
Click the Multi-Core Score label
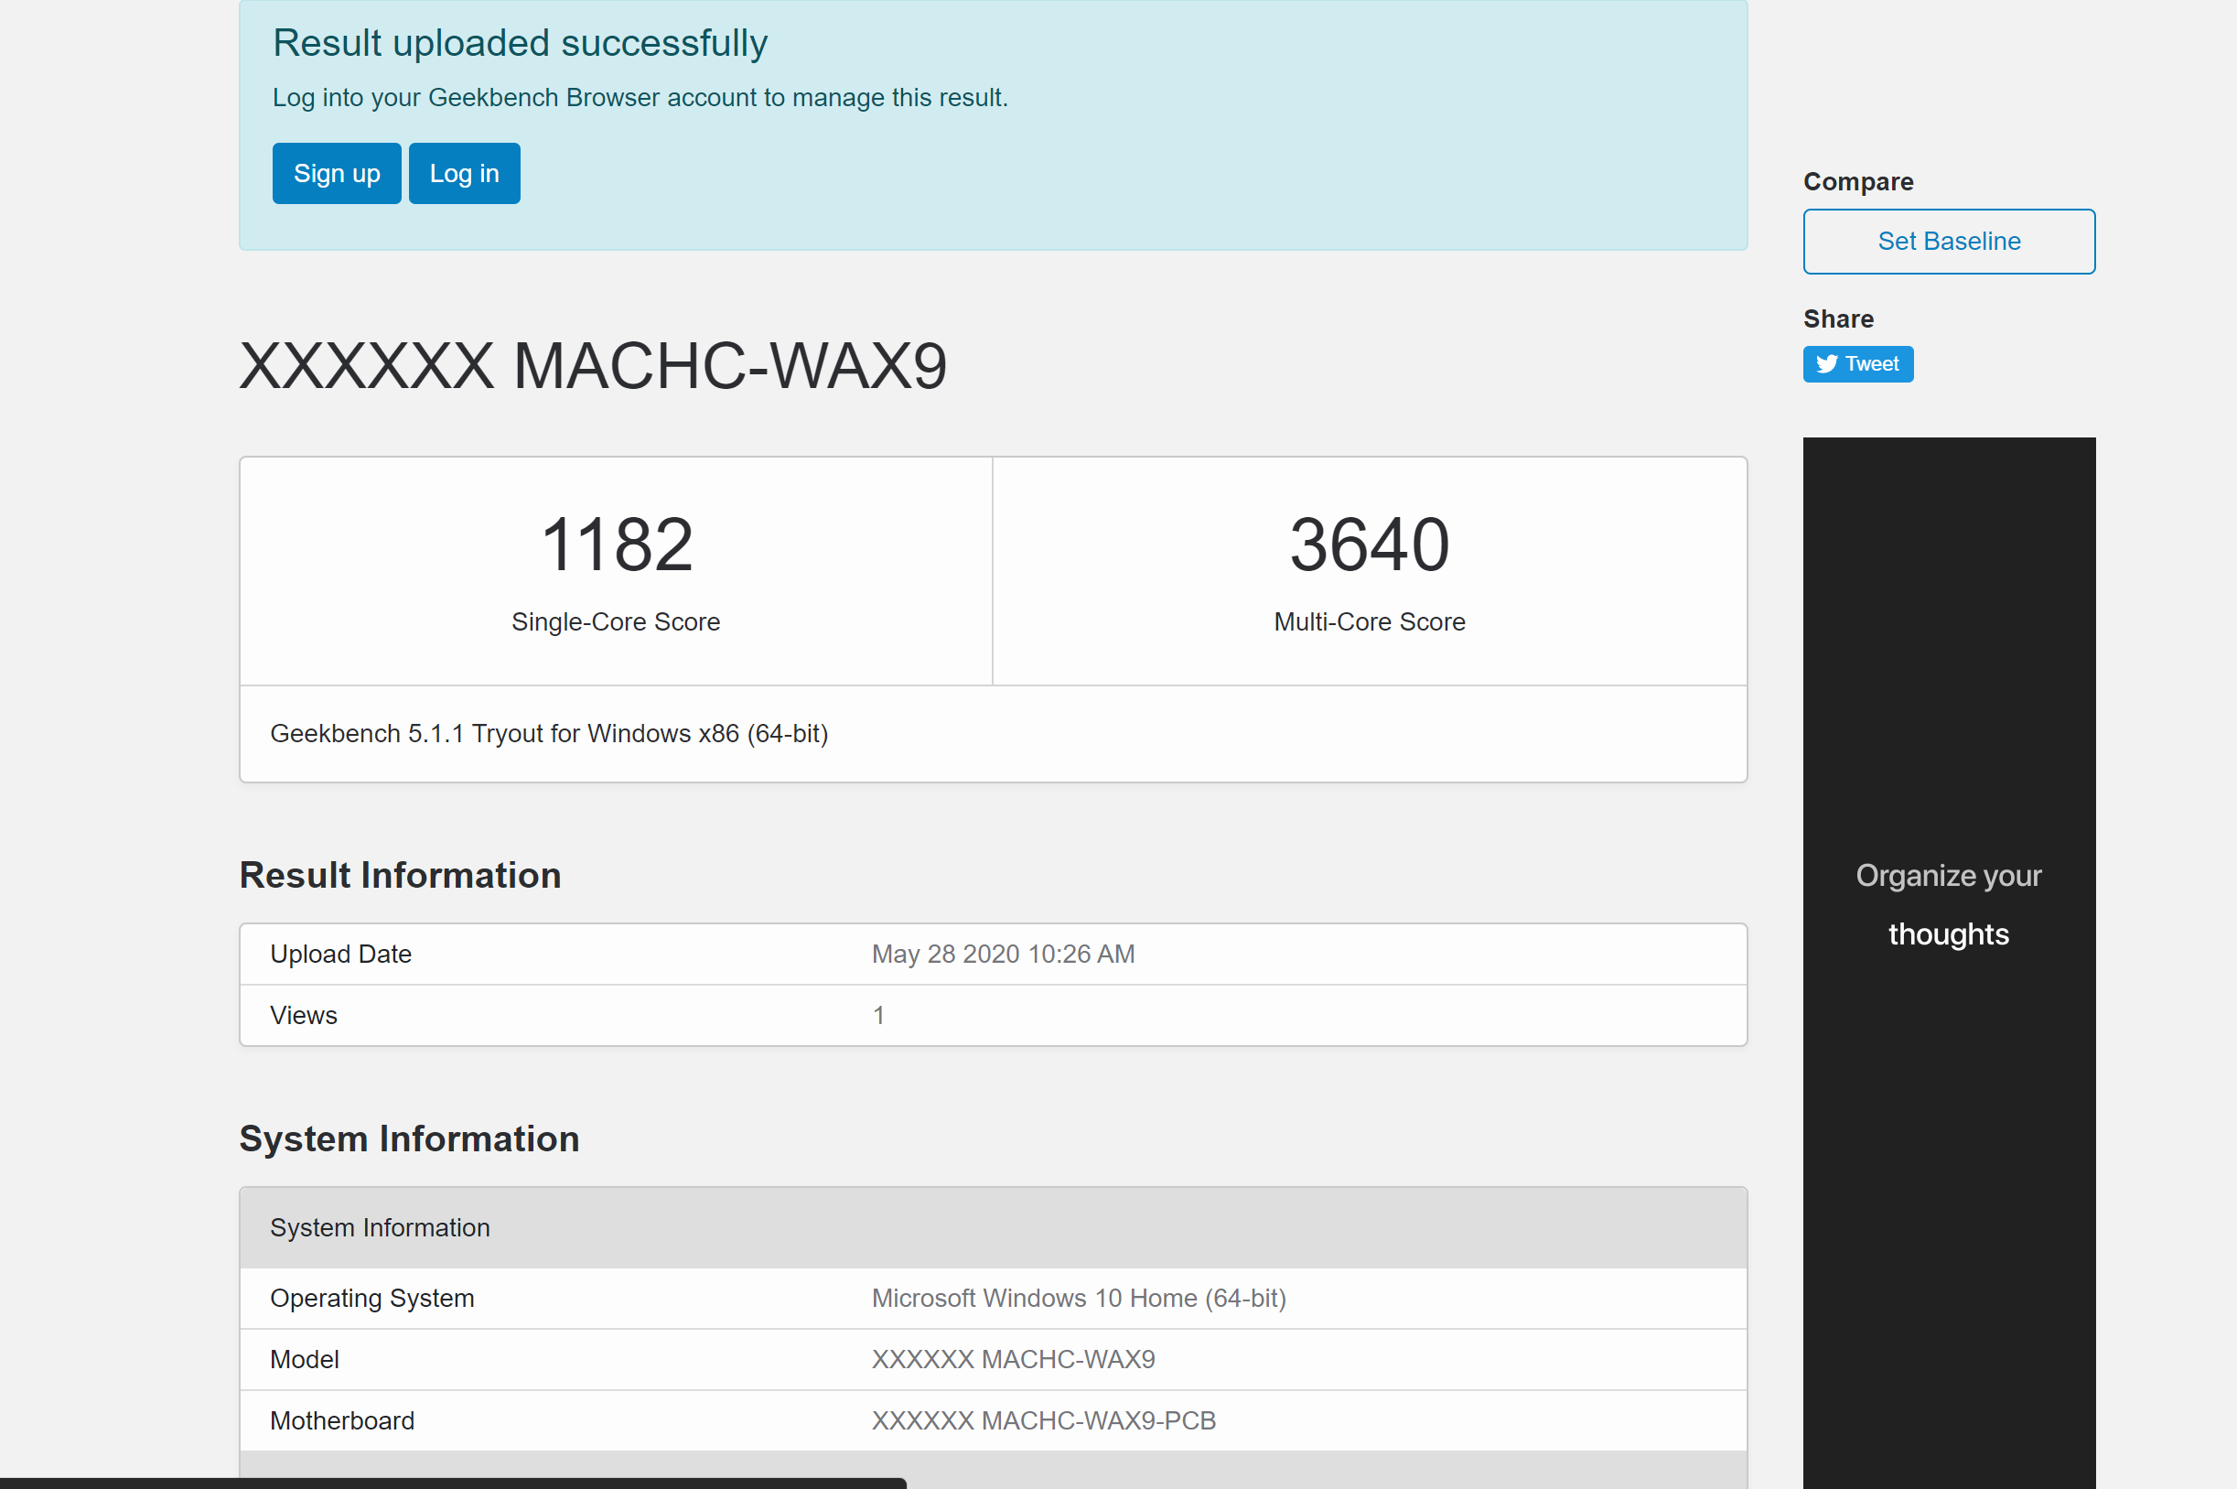(1369, 622)
